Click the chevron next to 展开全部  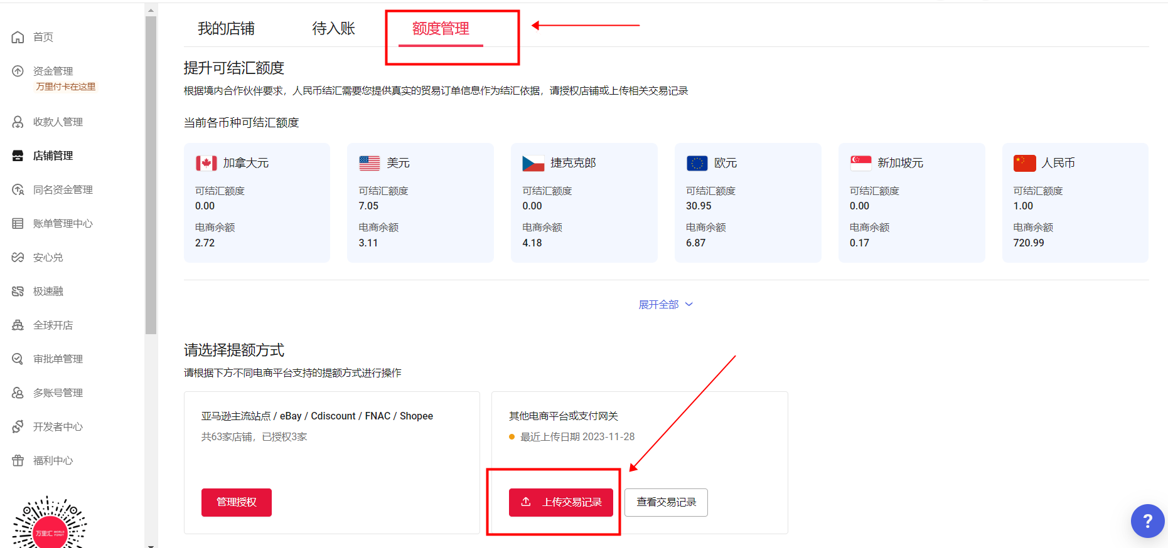689,304
